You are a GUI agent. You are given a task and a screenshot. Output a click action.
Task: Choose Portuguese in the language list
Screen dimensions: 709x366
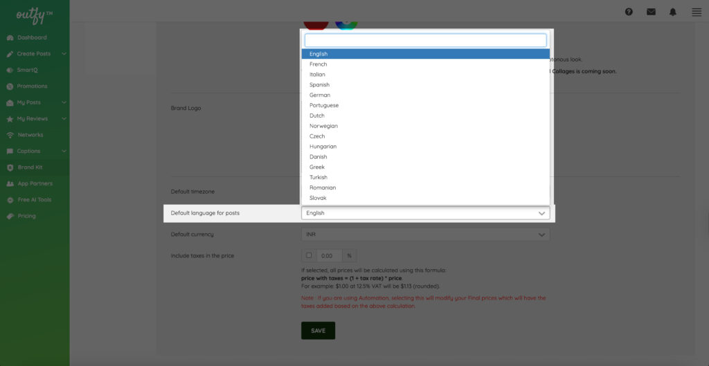pyautogui.click(x=324, y=105)
